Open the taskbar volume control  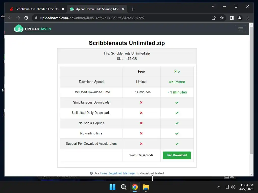click(233, 187)
